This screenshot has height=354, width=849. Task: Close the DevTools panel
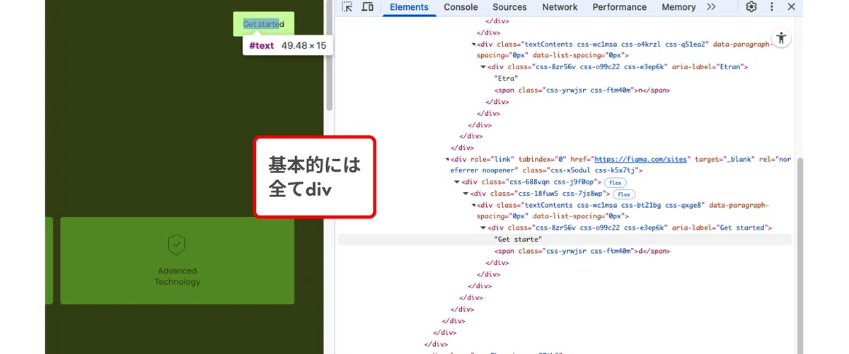pyautogui.click(x=792, y=7)
